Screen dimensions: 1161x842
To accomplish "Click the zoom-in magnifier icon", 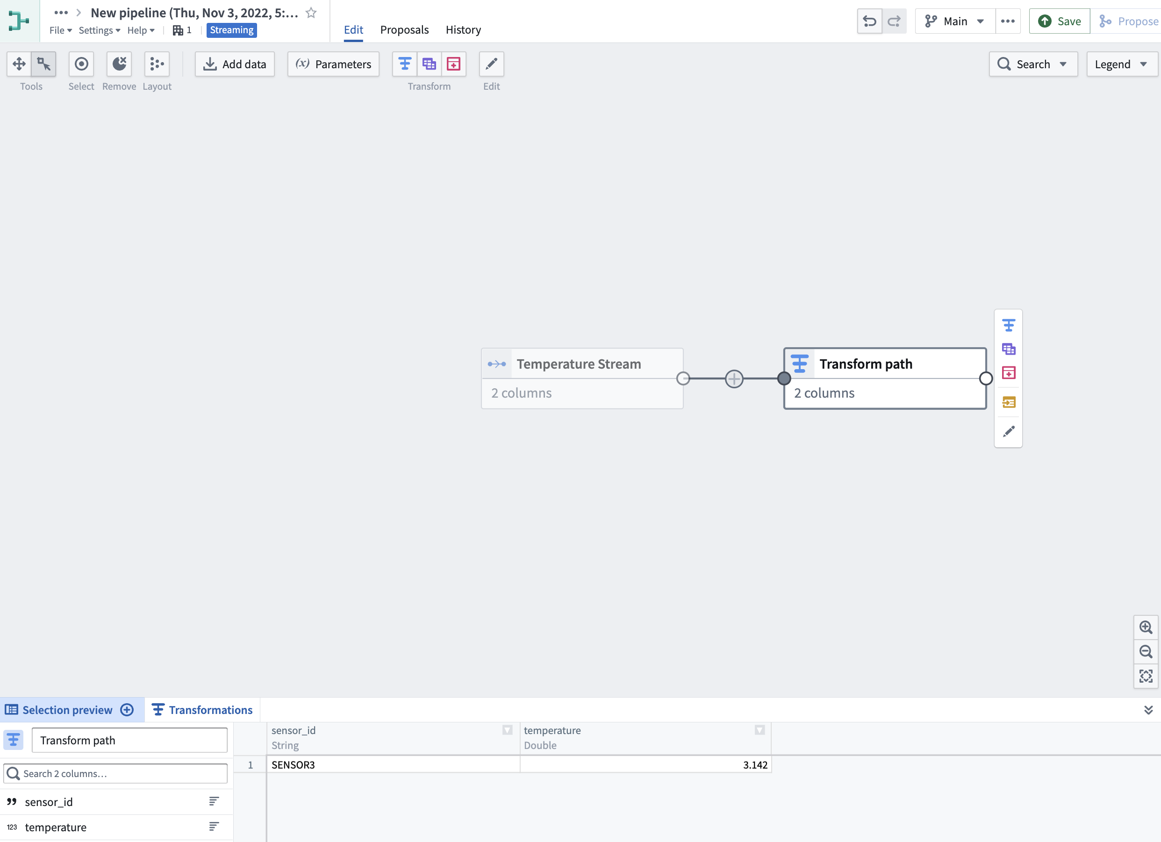I will [x=1146, y=627].
